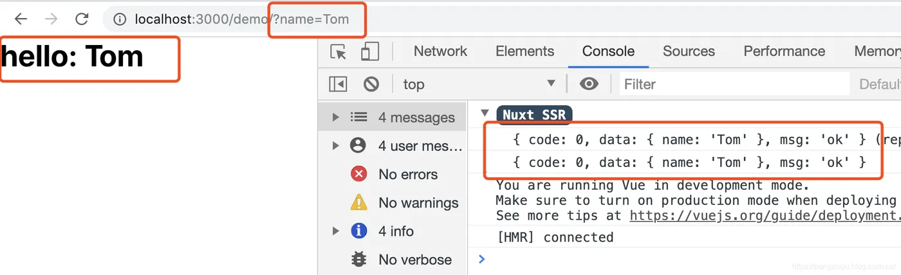Expand the 4 user messages group
Screen dimensions: 901x275
point(335,146)
